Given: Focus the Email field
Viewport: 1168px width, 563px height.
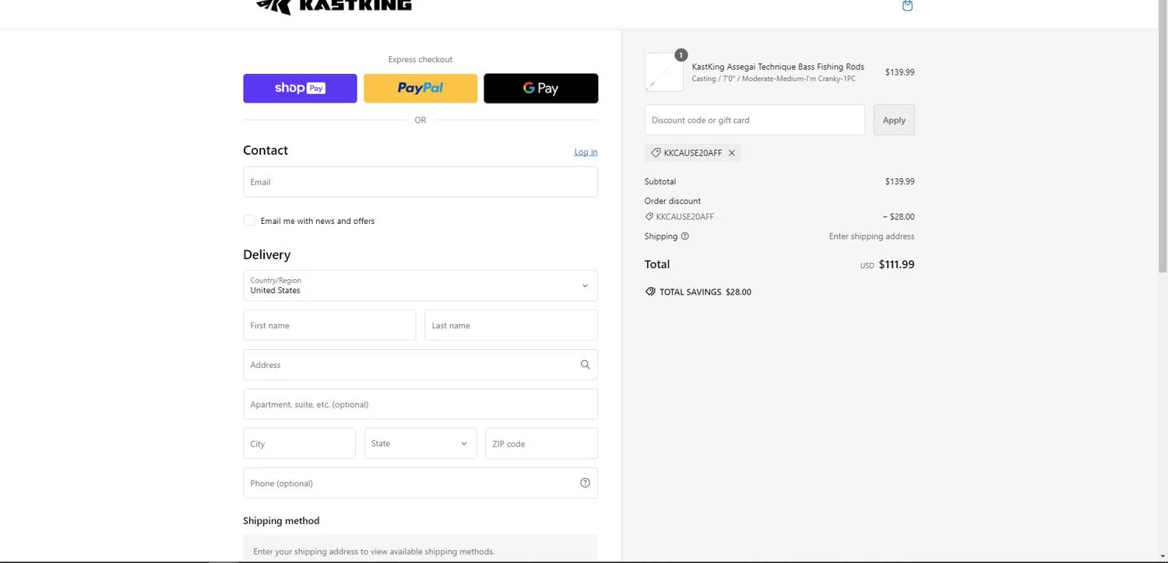Looking at the screenshot, I should [420, 182].
